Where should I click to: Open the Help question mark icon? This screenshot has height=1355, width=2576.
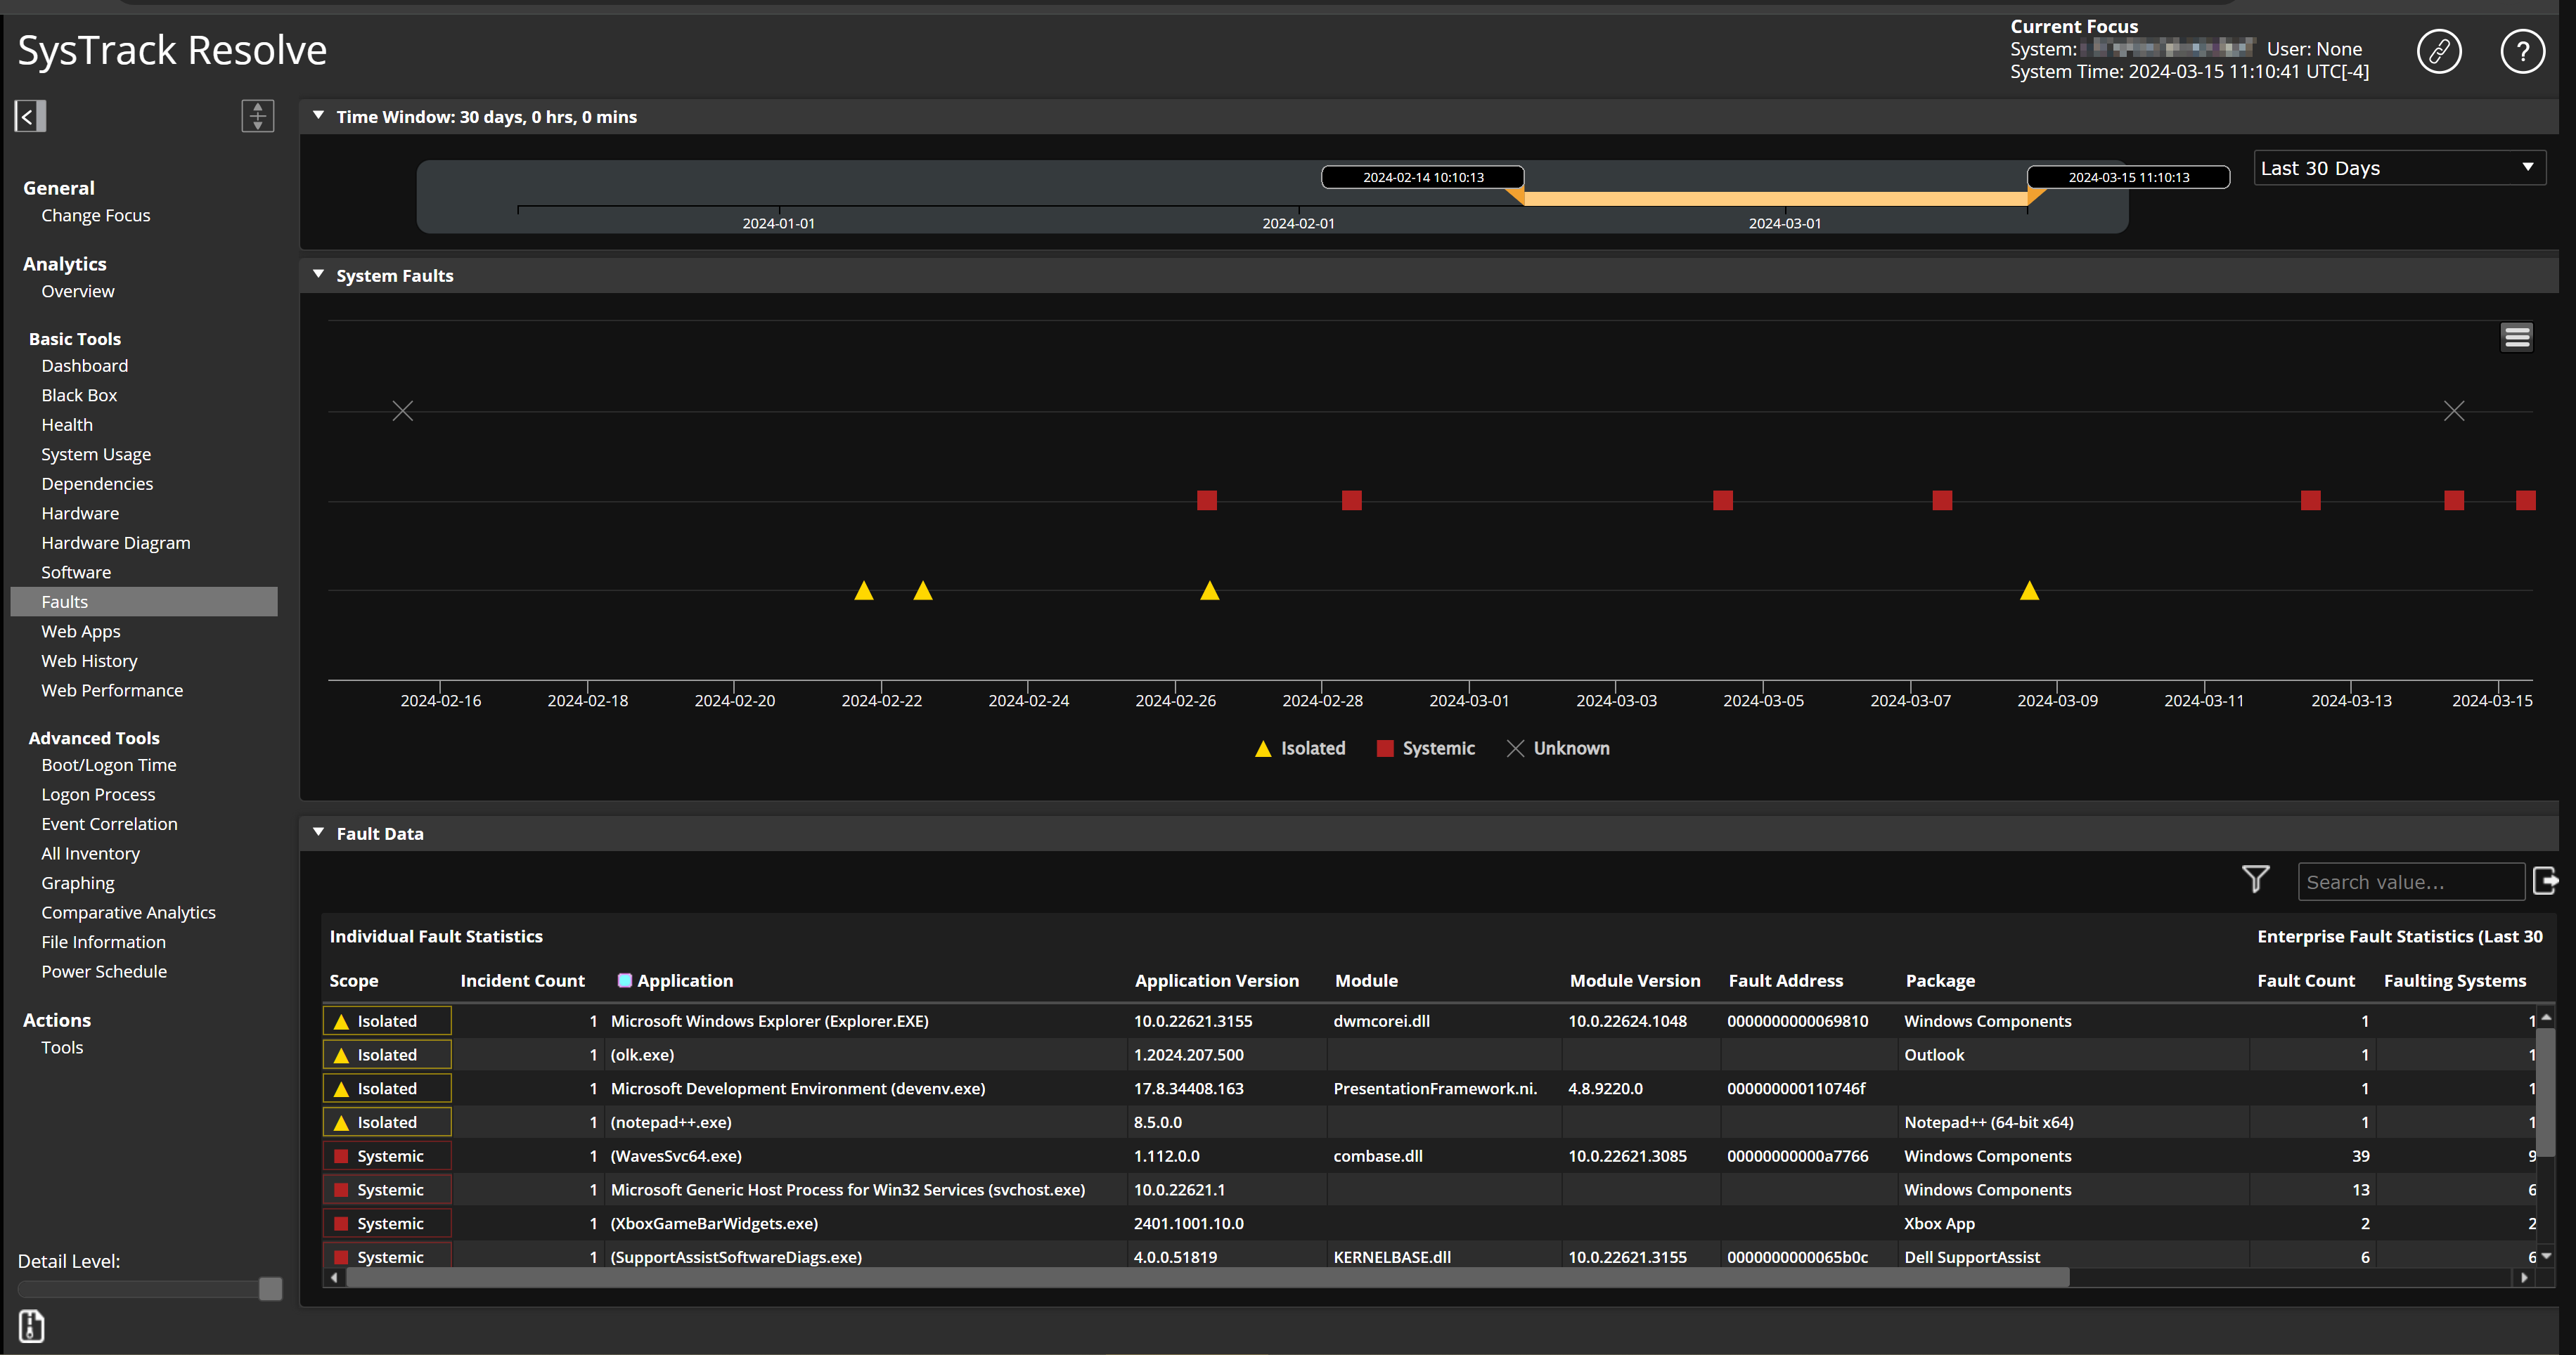pyautogui.click(x=2522, y=50)
